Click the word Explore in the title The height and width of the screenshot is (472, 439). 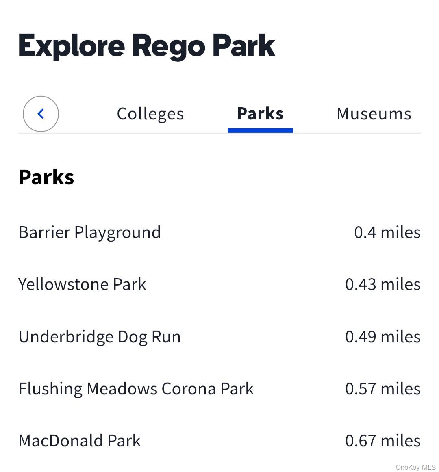pyautogui.click(x=72, y=46)
